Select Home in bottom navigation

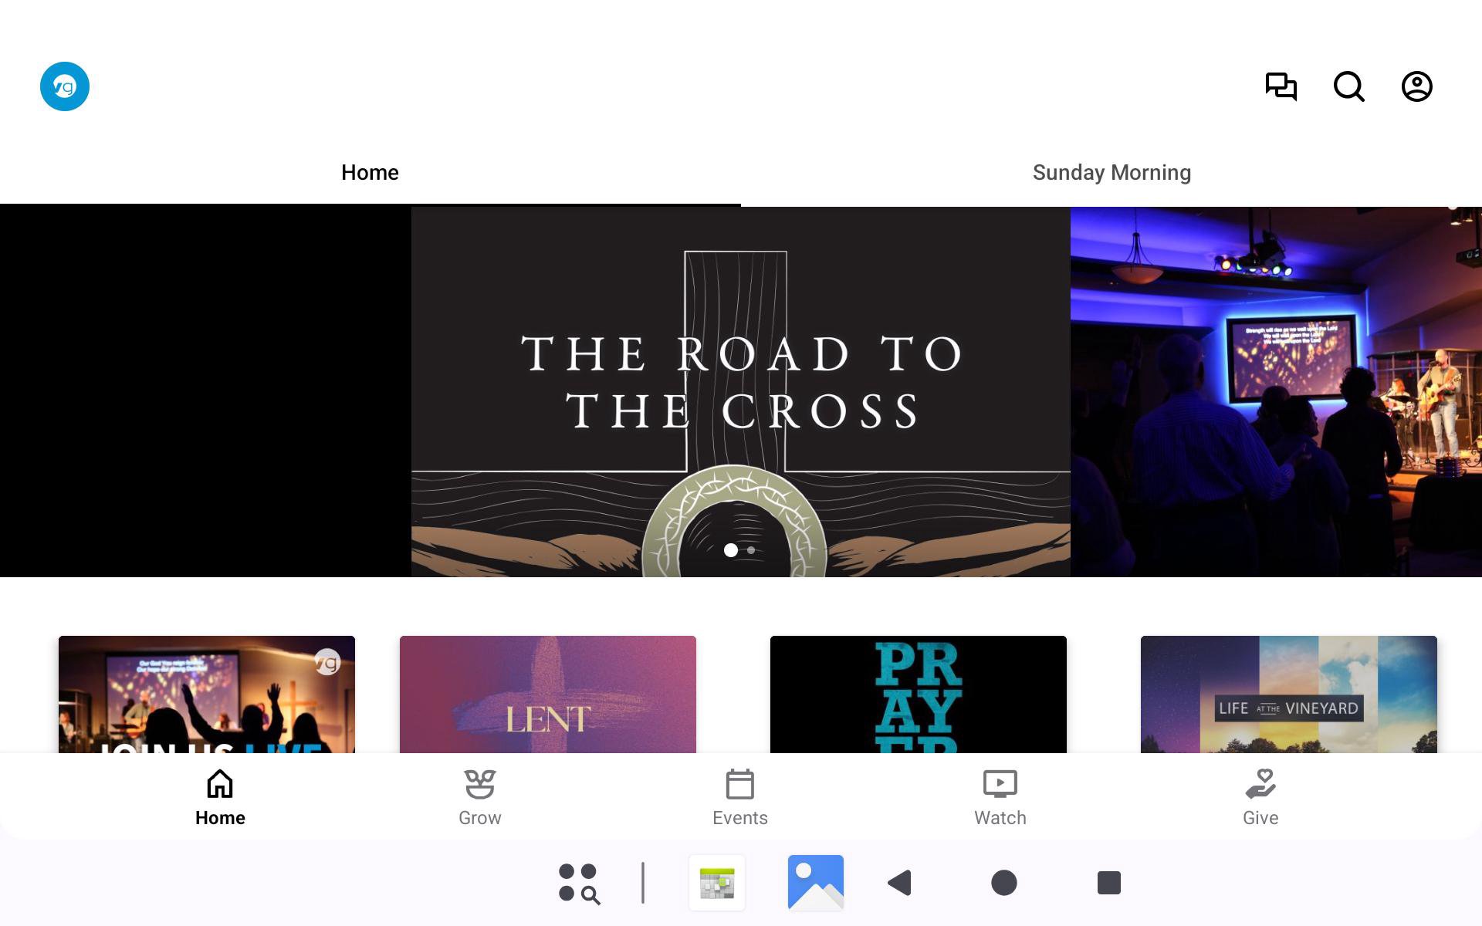pos(220,798)
